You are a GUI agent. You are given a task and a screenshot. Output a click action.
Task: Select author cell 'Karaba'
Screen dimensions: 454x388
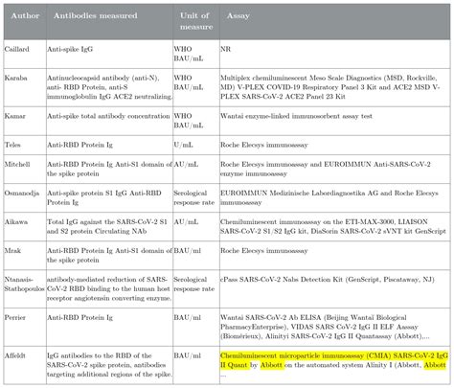(x=25, y=87)
